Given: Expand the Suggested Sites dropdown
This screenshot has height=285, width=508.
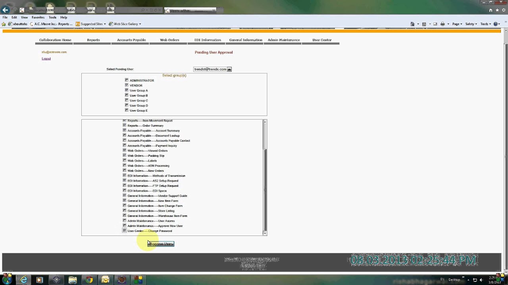Looking at the screenshot, I should [105, 24].
